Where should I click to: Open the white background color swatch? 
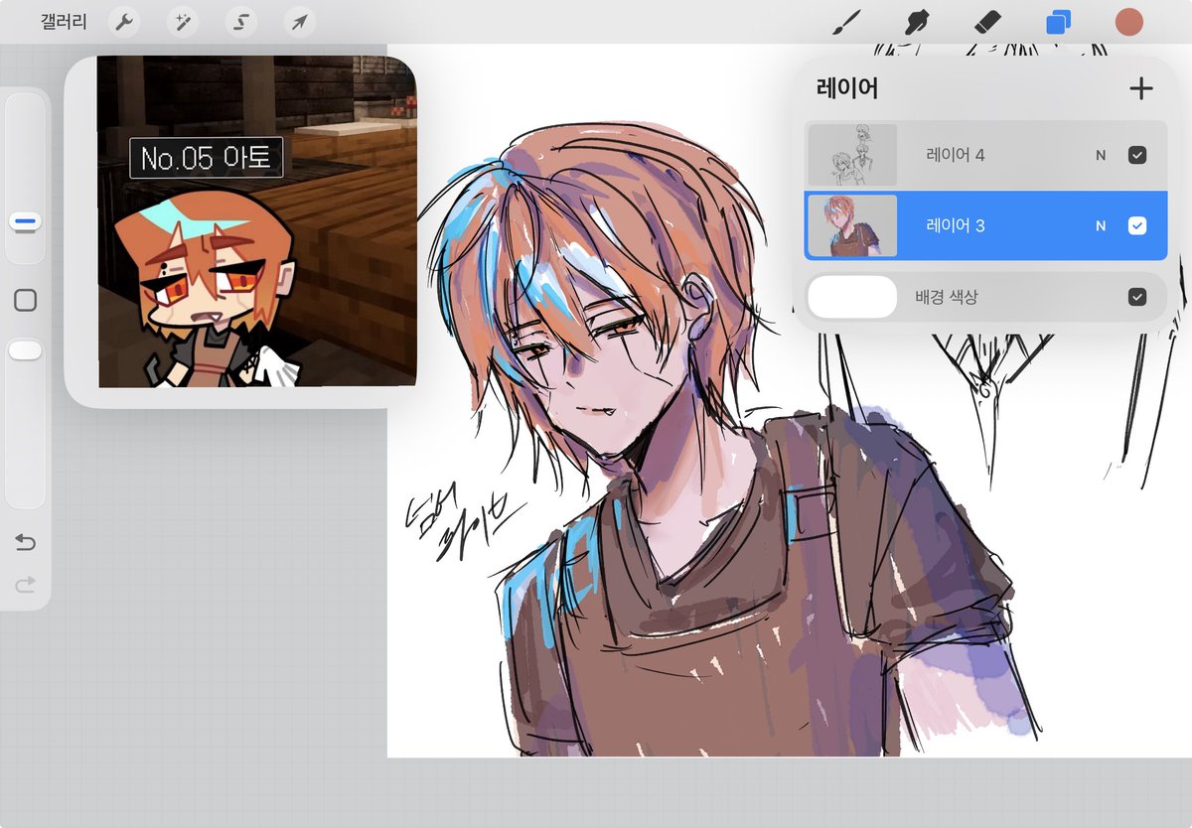pos(852,297)
